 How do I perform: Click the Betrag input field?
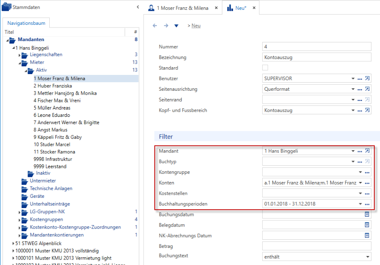317,246
